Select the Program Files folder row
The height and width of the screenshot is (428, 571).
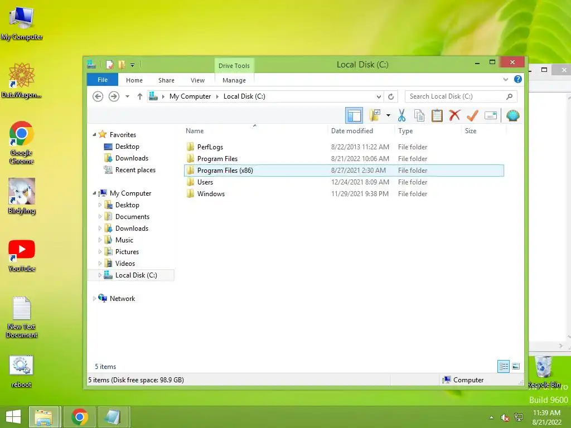tap(344, 159)
